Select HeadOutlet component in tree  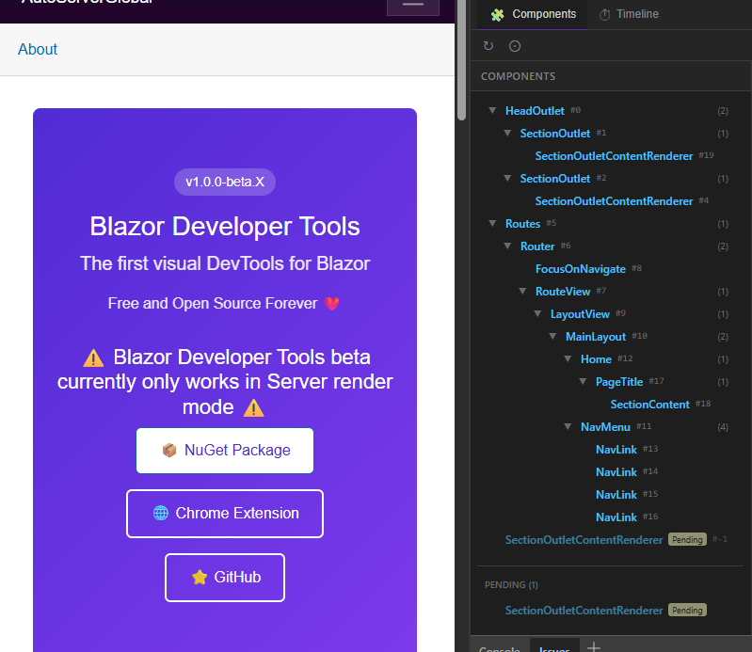[x=535, y=111]
